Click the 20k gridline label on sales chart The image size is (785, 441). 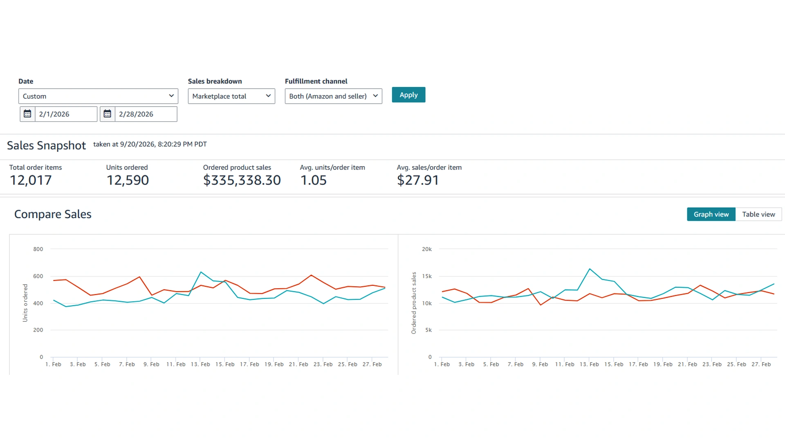click(x=427, y=249)
